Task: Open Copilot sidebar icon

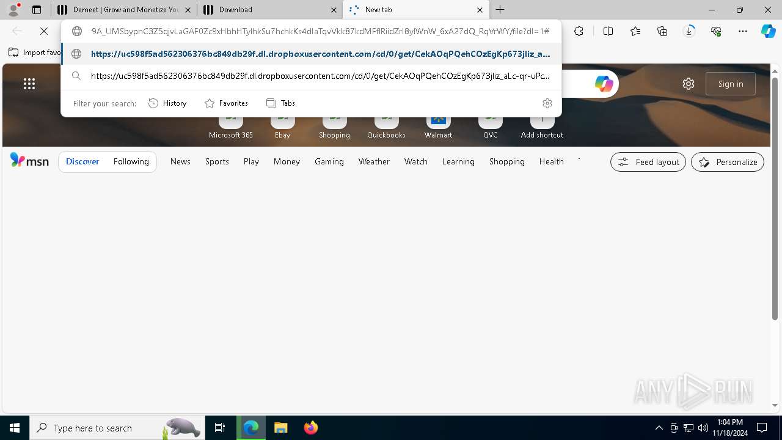Action: [769, 31]
